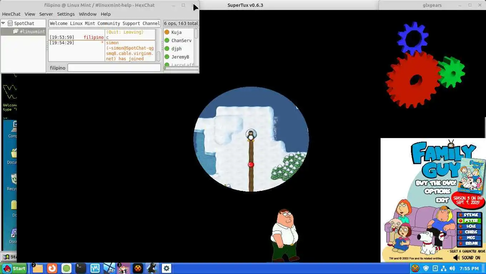Image resolution: width=486 pixels, height=274 pixels.
Task: Select the STEWIE character option
Action: (470, 215)
